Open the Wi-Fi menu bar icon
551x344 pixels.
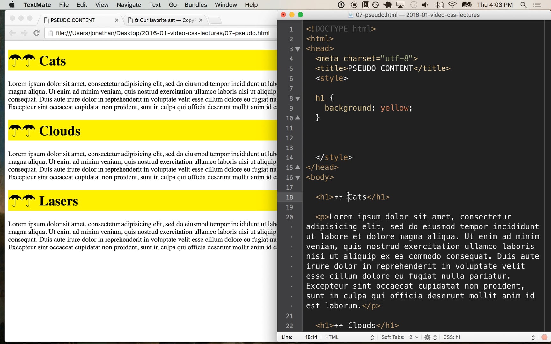click(x=452, y=5)
